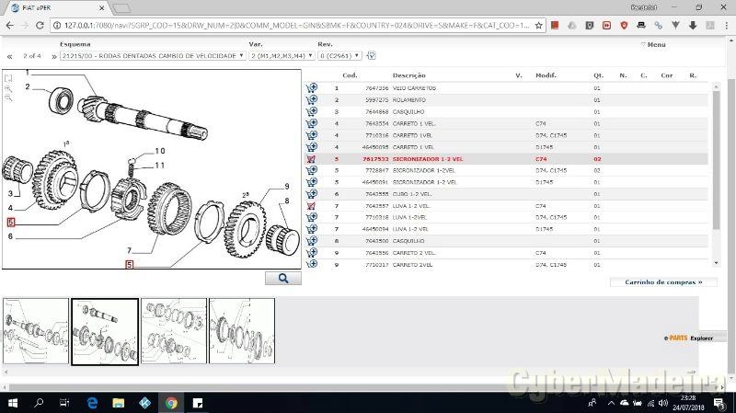
Task: Go to next diagram with » arrow
Action: (x=54, y=56)
